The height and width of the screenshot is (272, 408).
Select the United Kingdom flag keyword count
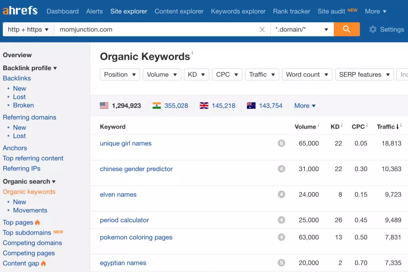[x=217, y=106]
